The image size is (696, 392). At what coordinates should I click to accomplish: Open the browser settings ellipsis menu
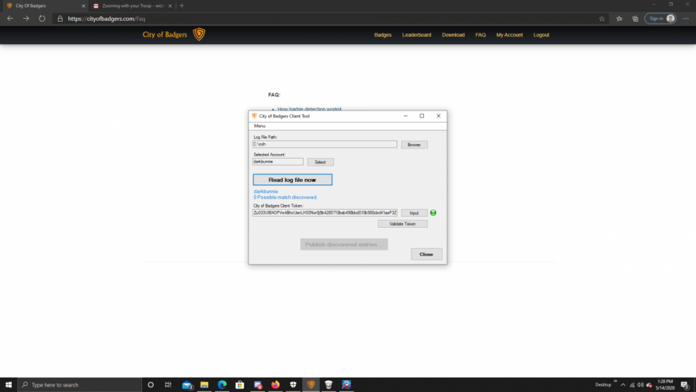click(686, 19)
